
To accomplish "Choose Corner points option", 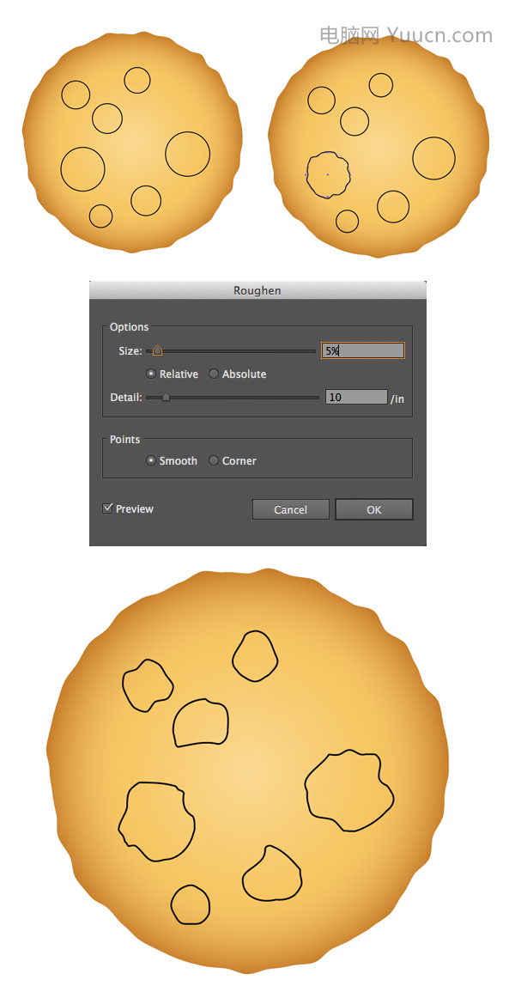I will pos(214,460).
